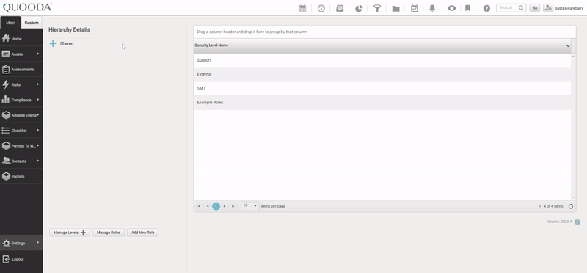
Task: Open the items per page dropdown
Action: pyautogui.click(x=250, y=206)
